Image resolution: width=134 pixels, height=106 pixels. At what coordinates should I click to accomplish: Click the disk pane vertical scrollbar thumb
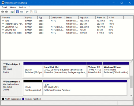tap(131, 82)
